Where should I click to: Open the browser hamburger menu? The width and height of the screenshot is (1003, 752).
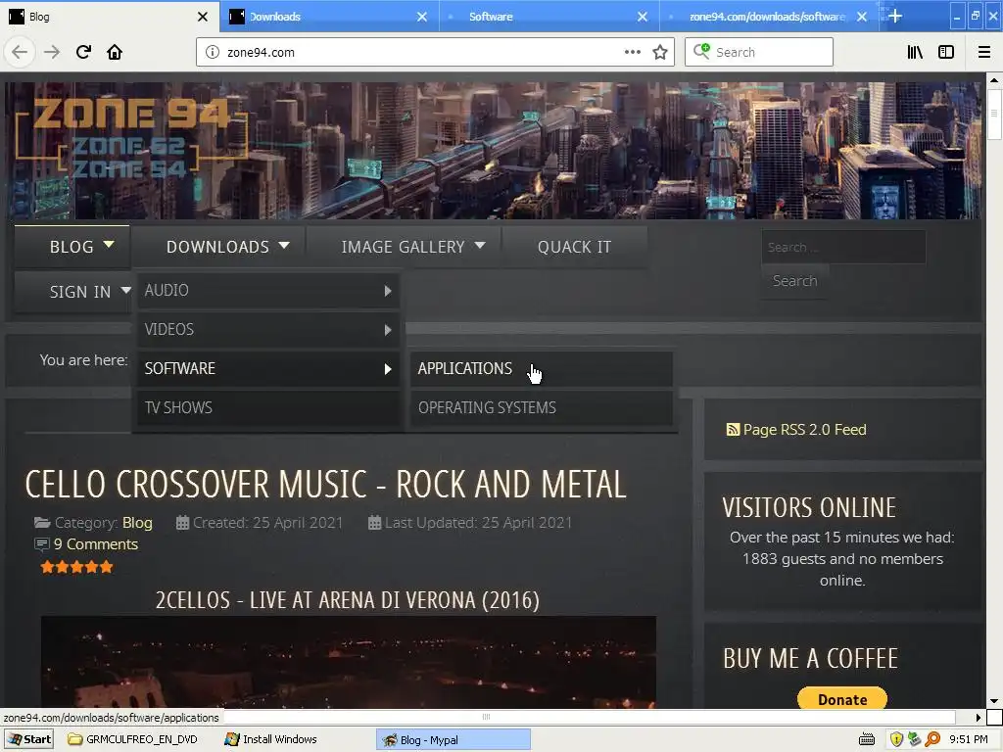point(984,53)
